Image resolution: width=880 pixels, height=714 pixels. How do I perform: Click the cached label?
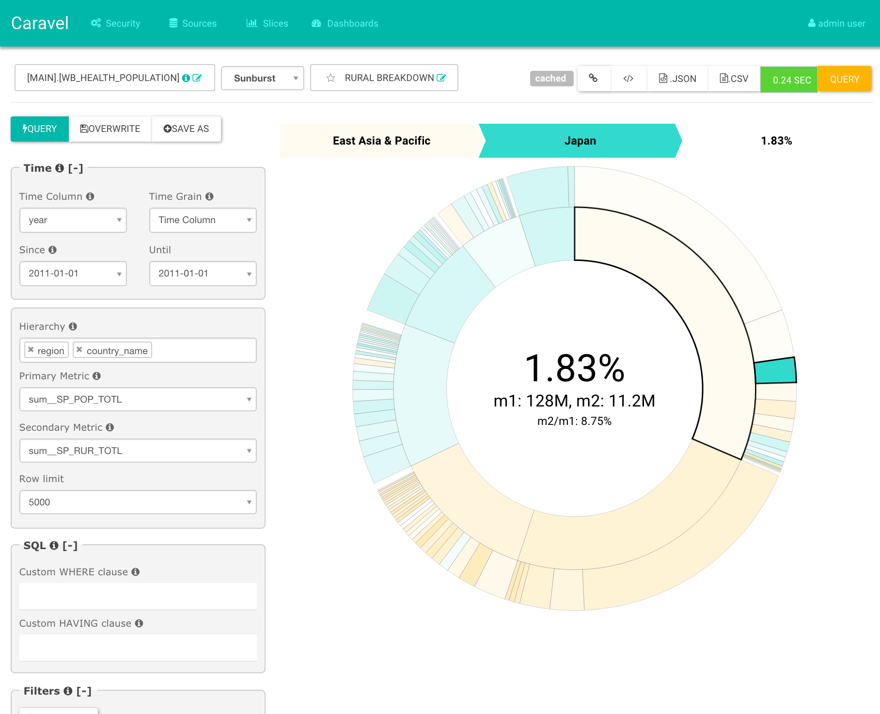(x=551, y=78)
